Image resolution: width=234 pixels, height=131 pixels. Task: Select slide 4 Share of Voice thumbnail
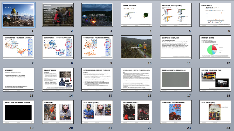pyautogui.click(x=136, y=15)
